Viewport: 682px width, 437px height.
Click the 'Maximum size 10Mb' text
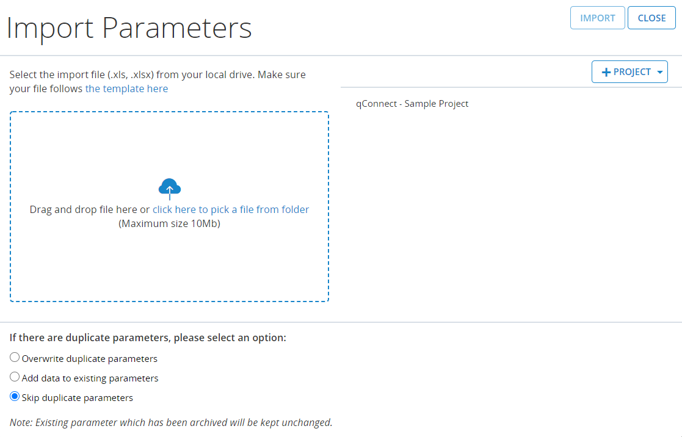click(169, 223)
